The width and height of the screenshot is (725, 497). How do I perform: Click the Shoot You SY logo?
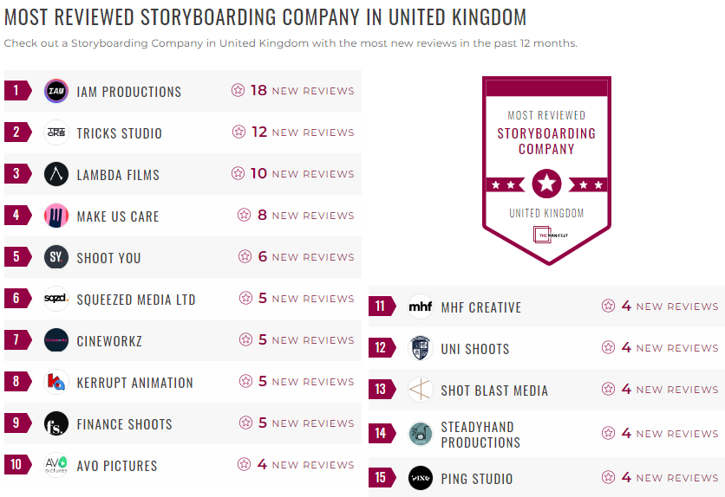(56, 257)
